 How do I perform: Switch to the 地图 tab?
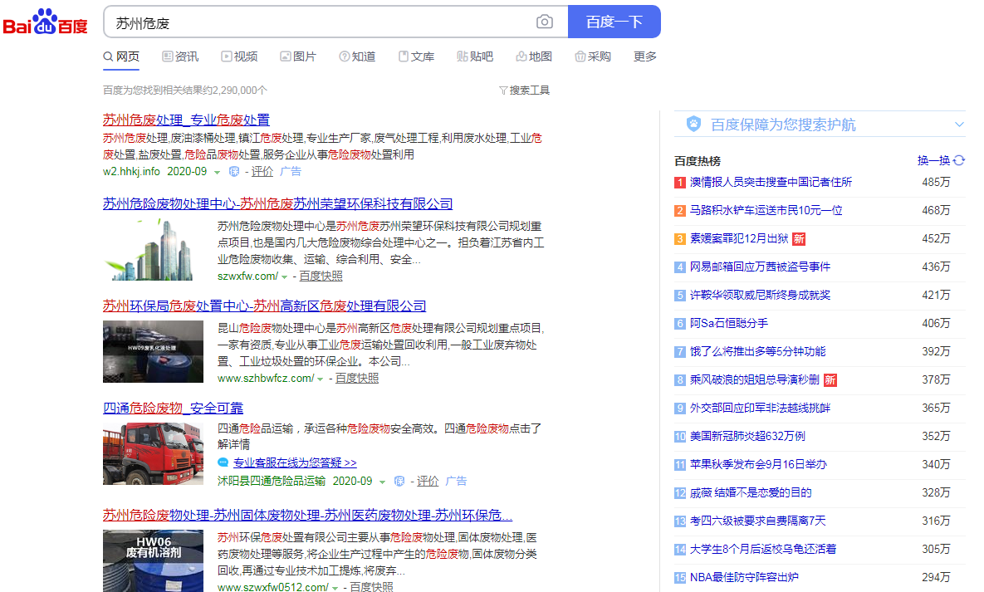click(534, 56)
